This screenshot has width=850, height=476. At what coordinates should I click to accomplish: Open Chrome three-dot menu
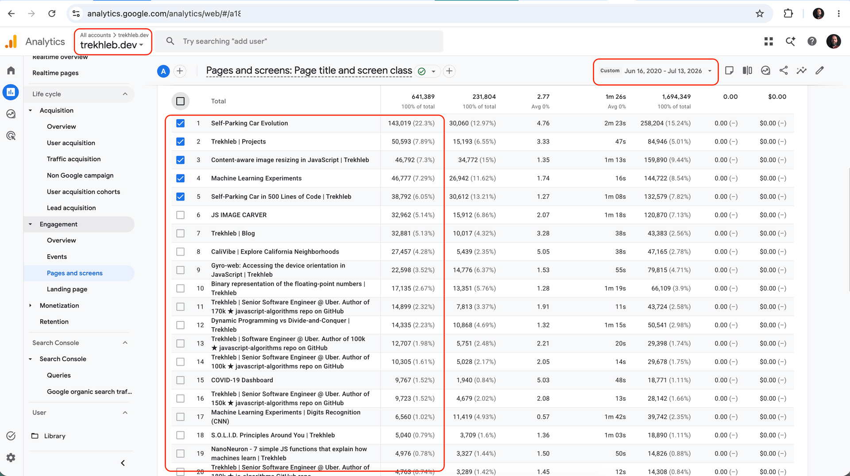(x=838, y=14)
